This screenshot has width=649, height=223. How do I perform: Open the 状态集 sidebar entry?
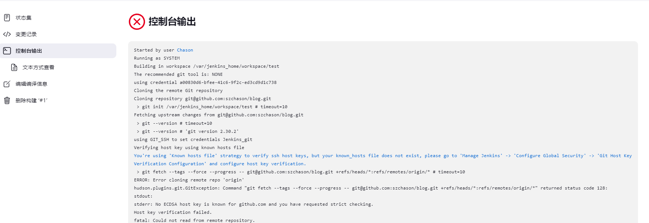(58, 18)
